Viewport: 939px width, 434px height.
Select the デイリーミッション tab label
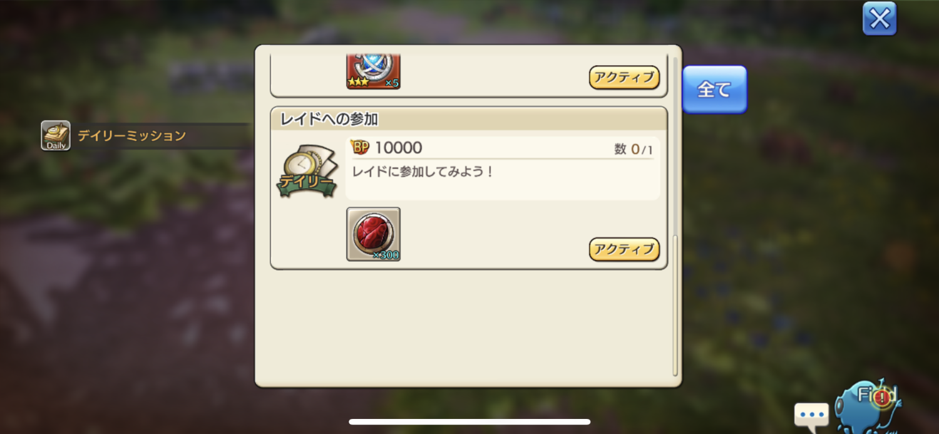131,135
